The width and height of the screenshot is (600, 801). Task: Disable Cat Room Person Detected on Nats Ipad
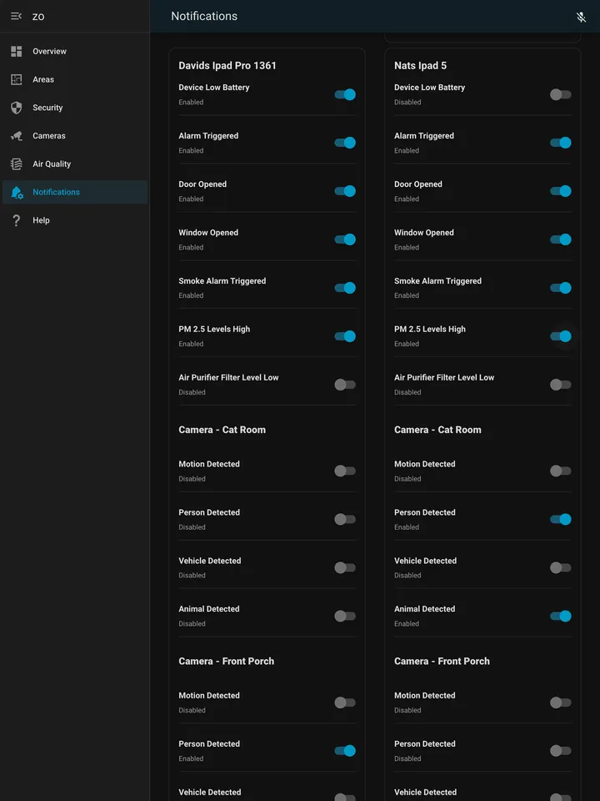[x=561, y=520]
